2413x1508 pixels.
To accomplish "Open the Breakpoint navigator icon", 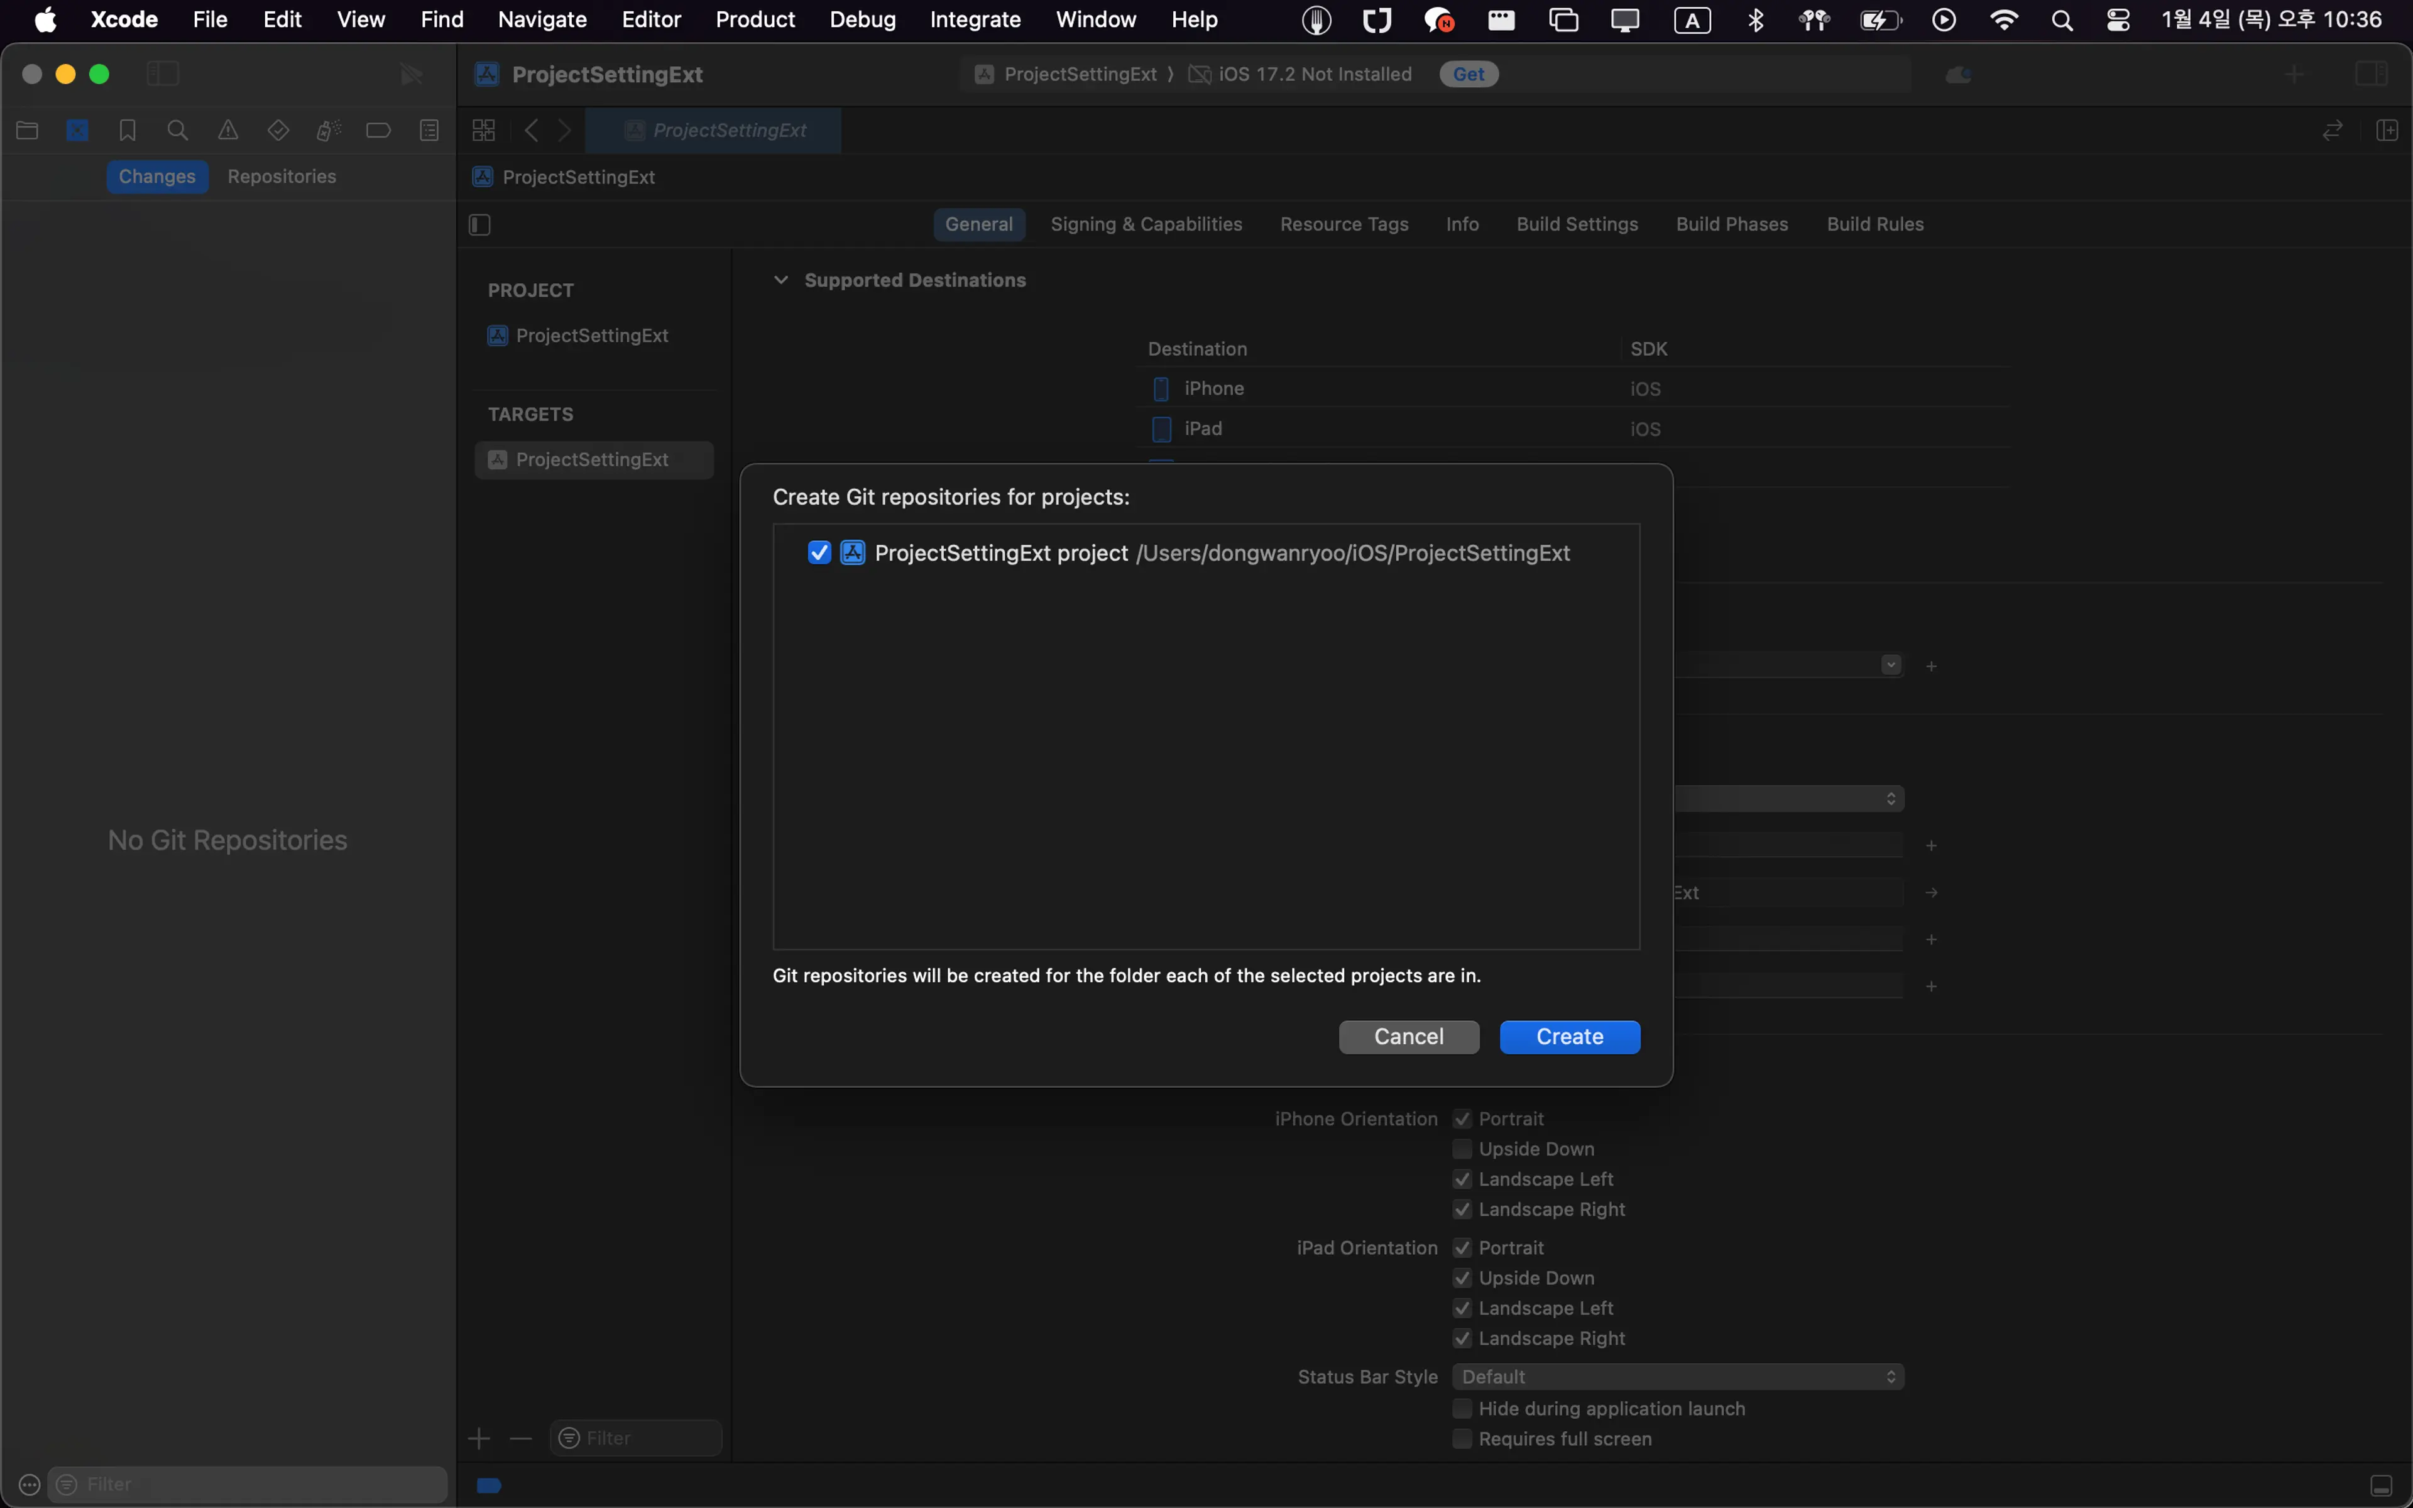I will point(378,131).
